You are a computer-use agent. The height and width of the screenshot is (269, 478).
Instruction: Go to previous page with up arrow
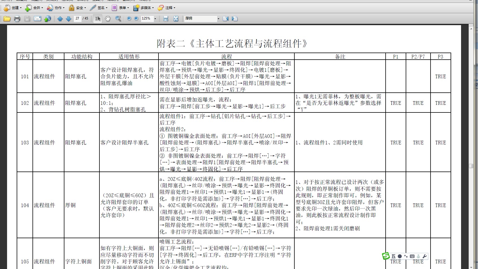pyautogui.click(x=60, y=19)
